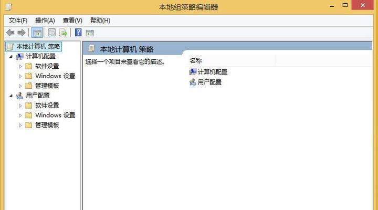
Task: Click the app icon in the title bar
Action: pyautogui.click(x=8, y=7)
